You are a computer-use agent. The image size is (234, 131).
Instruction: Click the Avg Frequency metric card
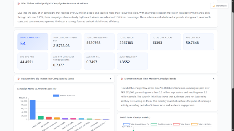coord(132,61)
